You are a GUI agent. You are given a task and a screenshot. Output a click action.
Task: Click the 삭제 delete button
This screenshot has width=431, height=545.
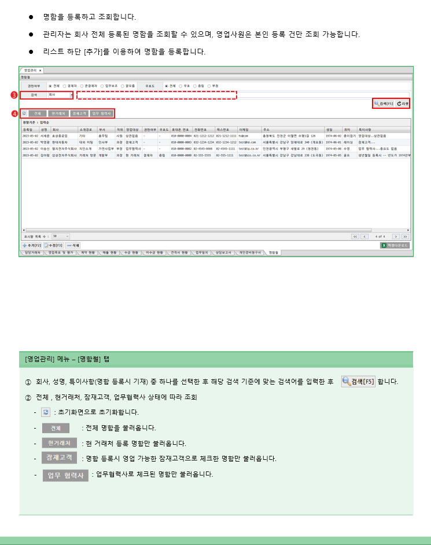pyautogui.click(x=73, y=246)
